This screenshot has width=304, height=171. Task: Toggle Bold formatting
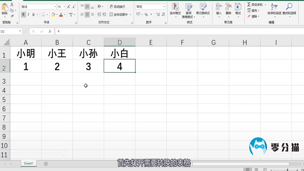pyautogui.click(x=24, y=14)
